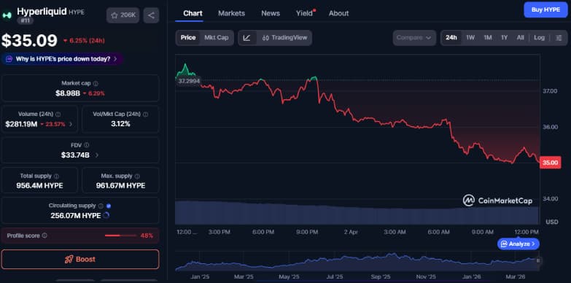The height and width of the screenshot is (283, 571).
Task: Select the 1M time range
Action: [488, 37]
